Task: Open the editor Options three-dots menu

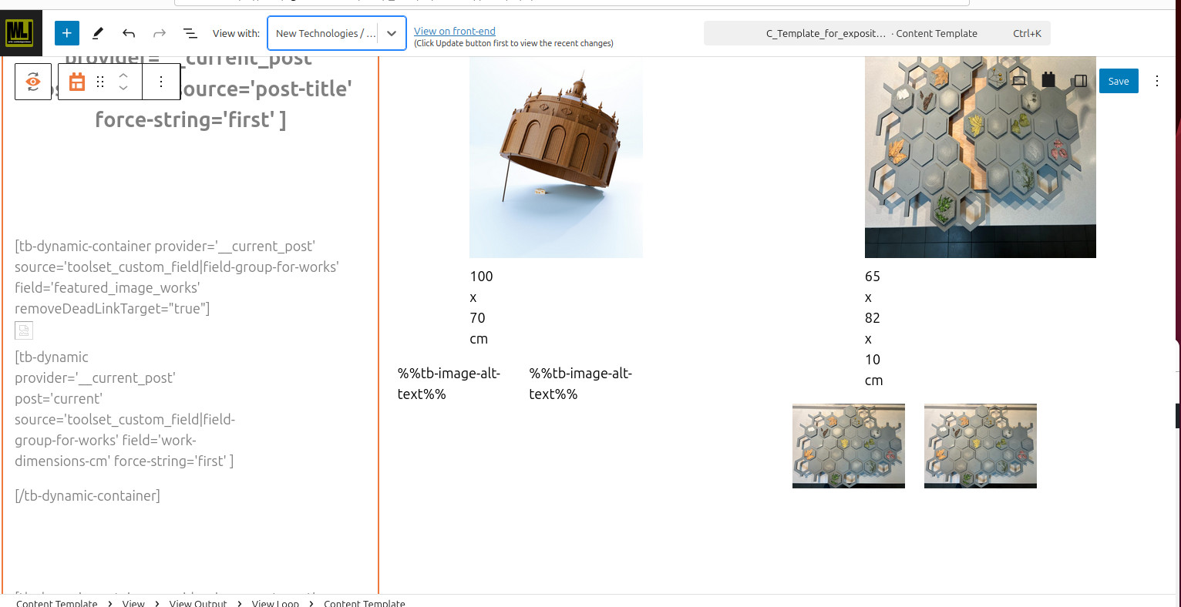Action: (x=1157, y=81)
